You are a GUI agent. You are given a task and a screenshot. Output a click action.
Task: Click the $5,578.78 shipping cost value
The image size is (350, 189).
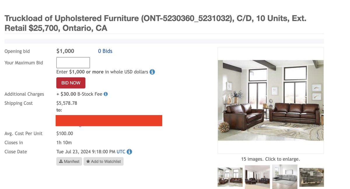pyautogui.click(x=67, y=103)
